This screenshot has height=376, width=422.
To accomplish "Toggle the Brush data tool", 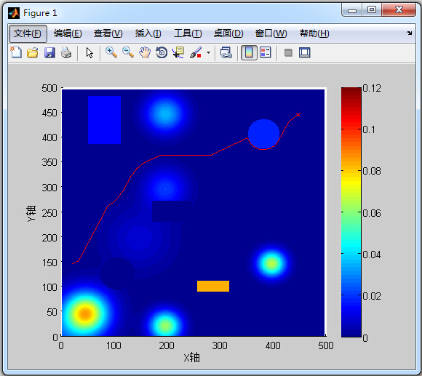I will pos(196,52).
